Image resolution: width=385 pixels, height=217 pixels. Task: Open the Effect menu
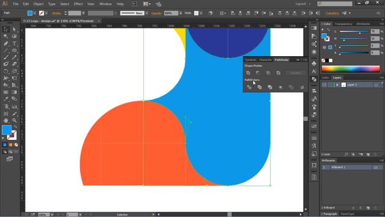click(x=78, y=4)
